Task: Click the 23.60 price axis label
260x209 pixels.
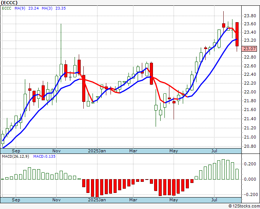Action: point(250,24)
